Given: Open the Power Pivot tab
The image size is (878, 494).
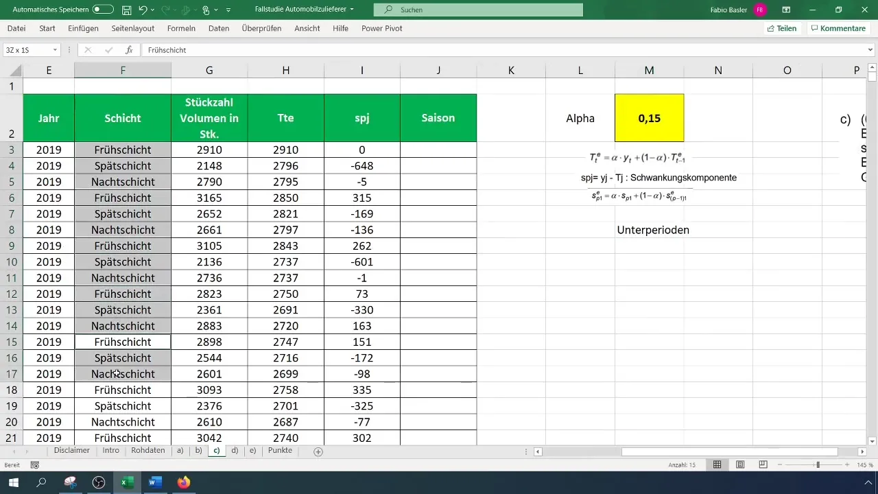Looking at the screenshot, I should [x=382, y=29].
